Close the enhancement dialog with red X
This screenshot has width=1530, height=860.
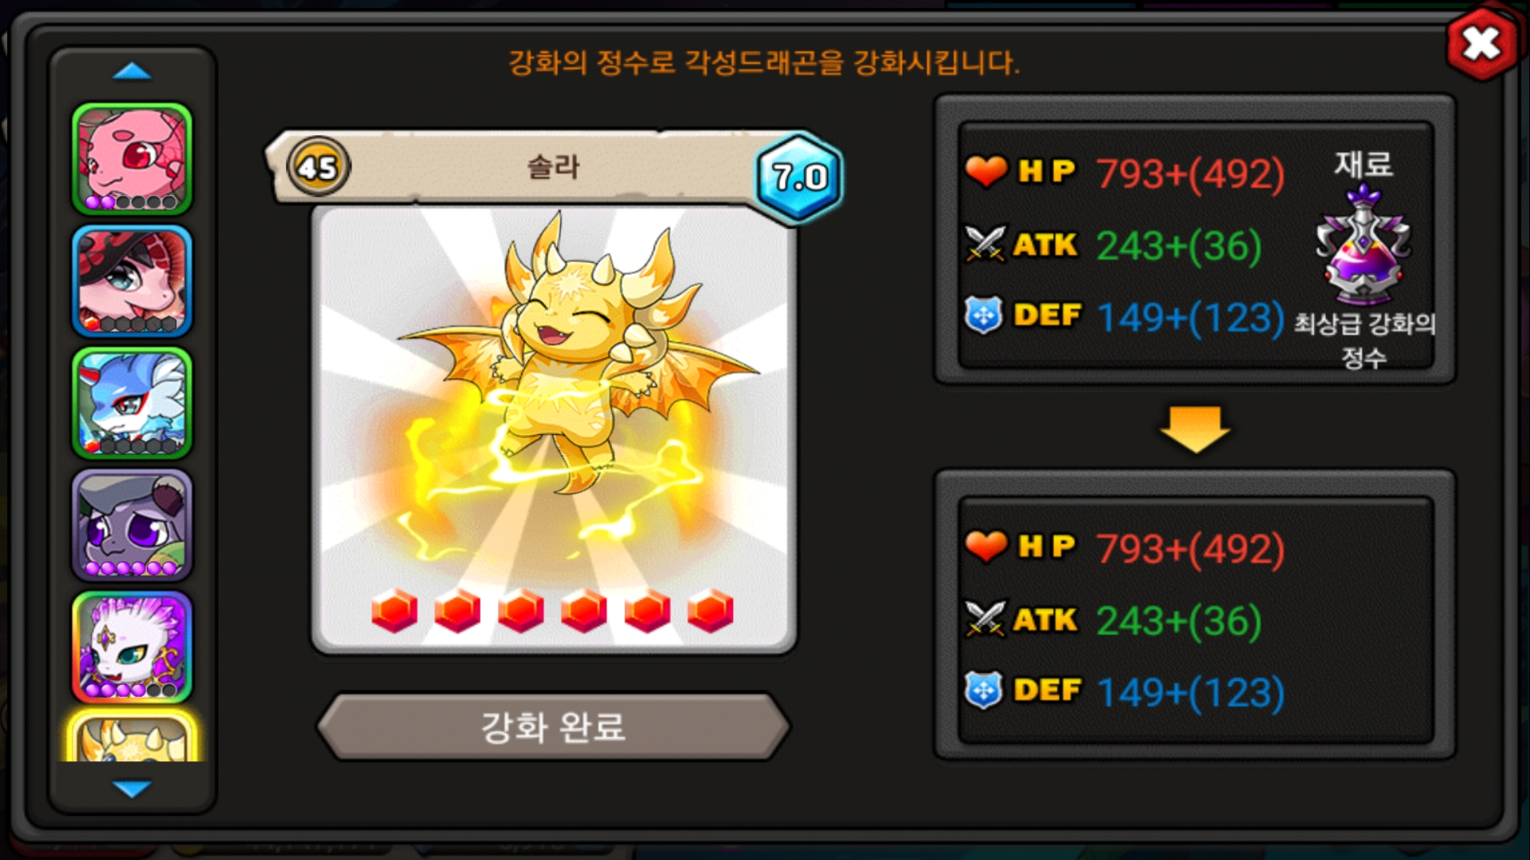point(1481,44)
